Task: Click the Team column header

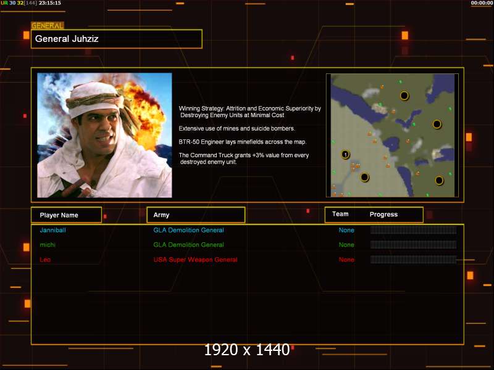Action: click(340, 214)
